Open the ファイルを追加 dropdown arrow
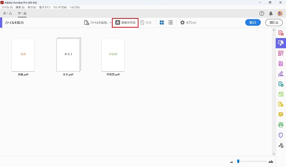Viewport: 286px width, 167px height. click(110, 23)
